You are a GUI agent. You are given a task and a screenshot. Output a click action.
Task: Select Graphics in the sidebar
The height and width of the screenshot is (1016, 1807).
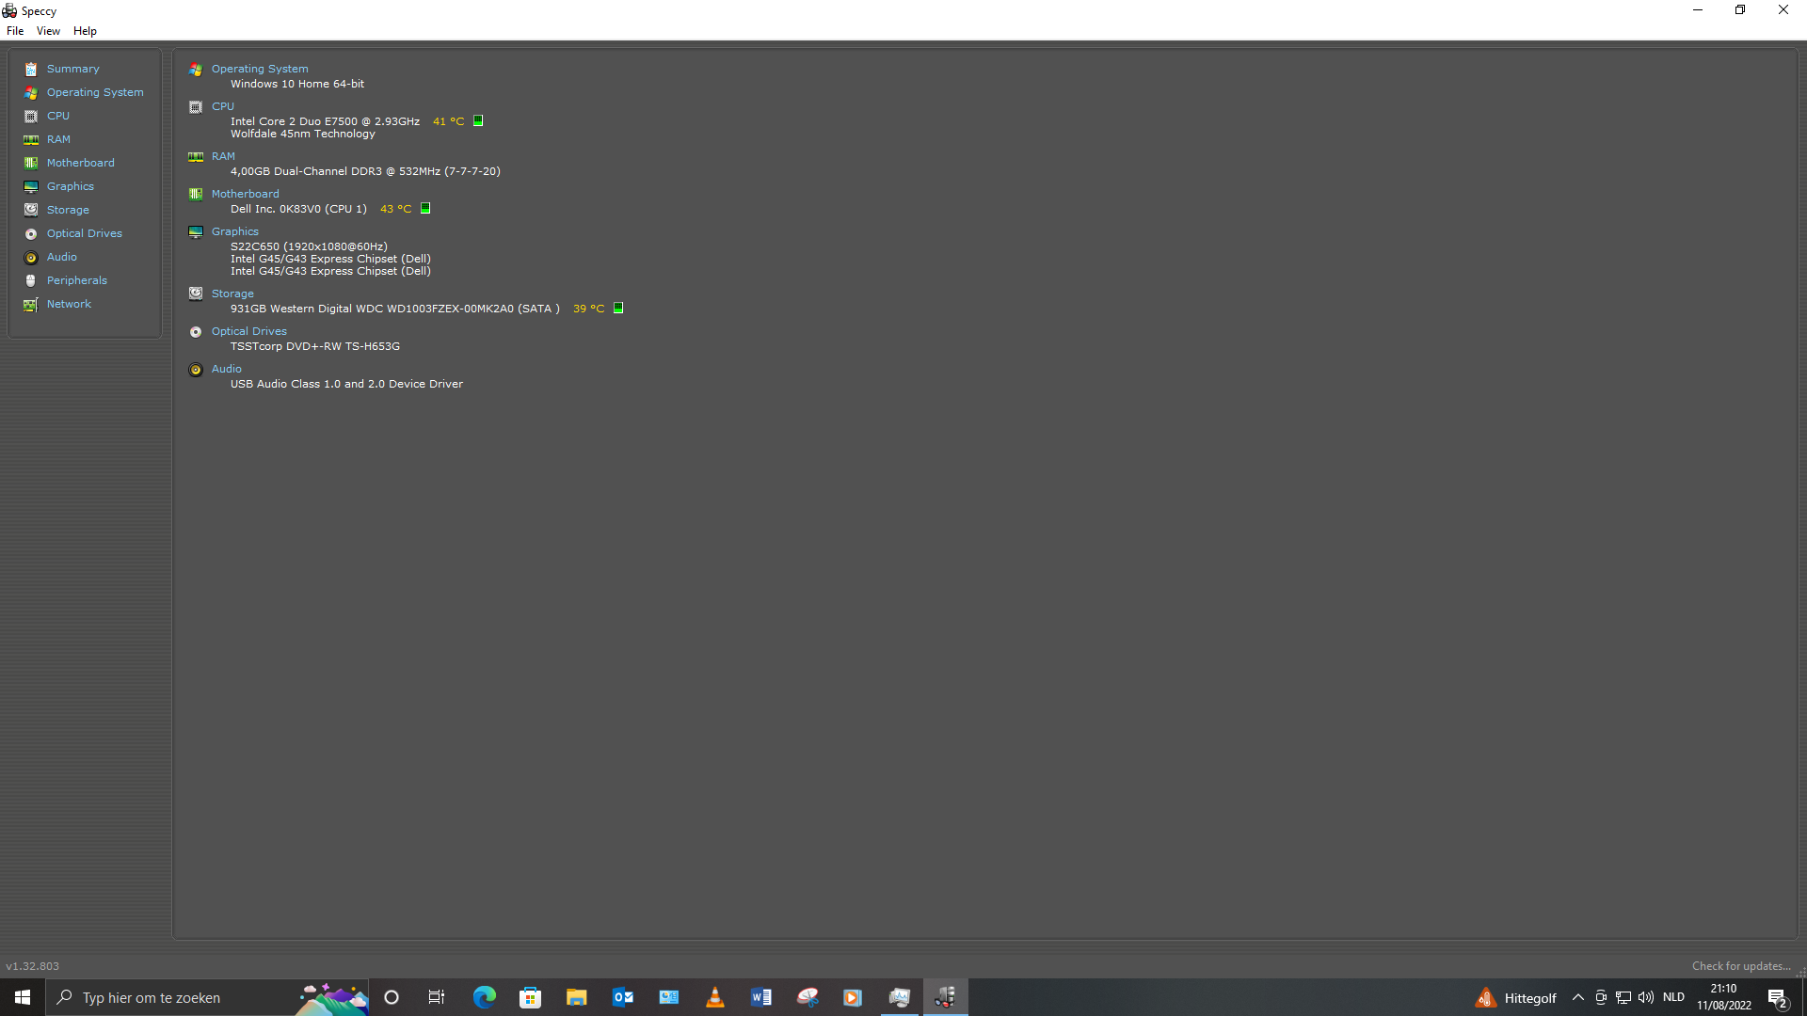pos(71,186)
